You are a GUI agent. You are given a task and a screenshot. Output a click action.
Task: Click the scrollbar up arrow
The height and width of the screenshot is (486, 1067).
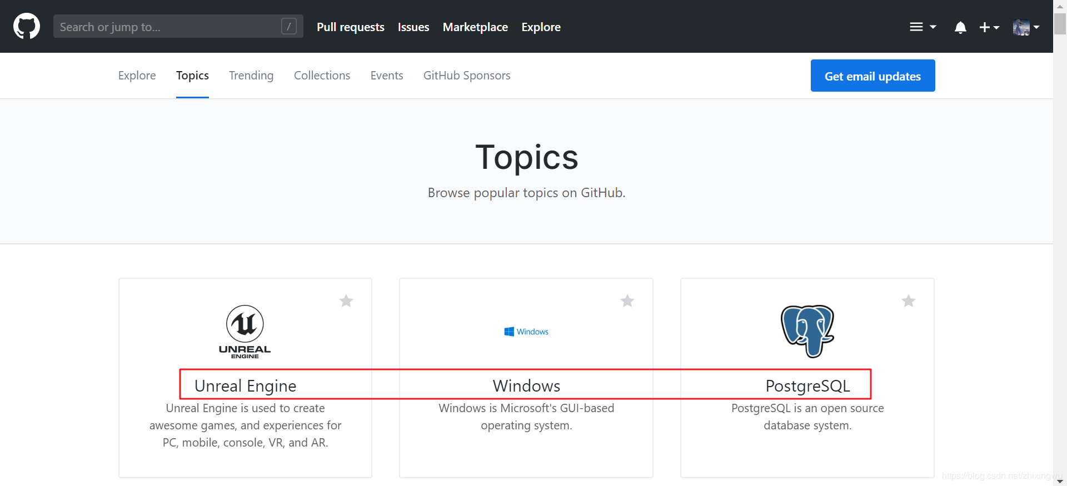point(1060,6)
